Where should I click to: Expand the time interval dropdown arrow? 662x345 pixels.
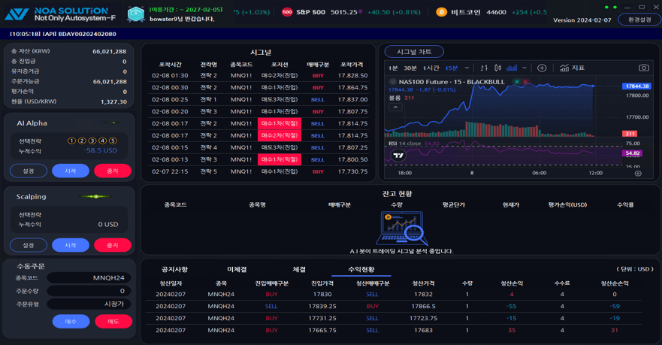pos(467,68)
